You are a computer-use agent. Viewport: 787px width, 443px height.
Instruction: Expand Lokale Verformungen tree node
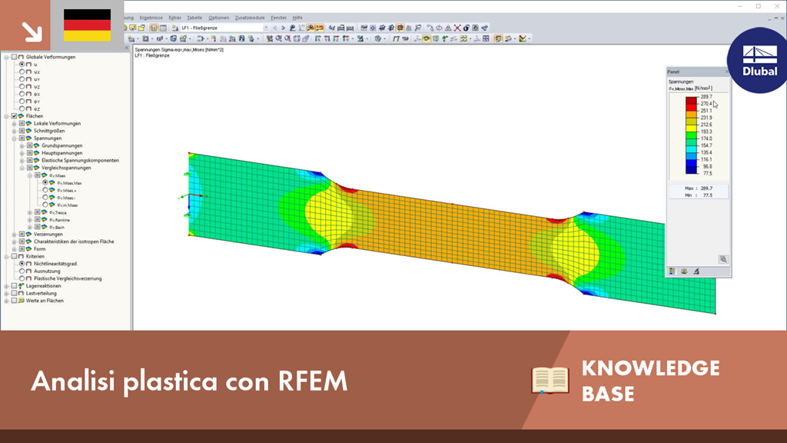pos(14,124)
